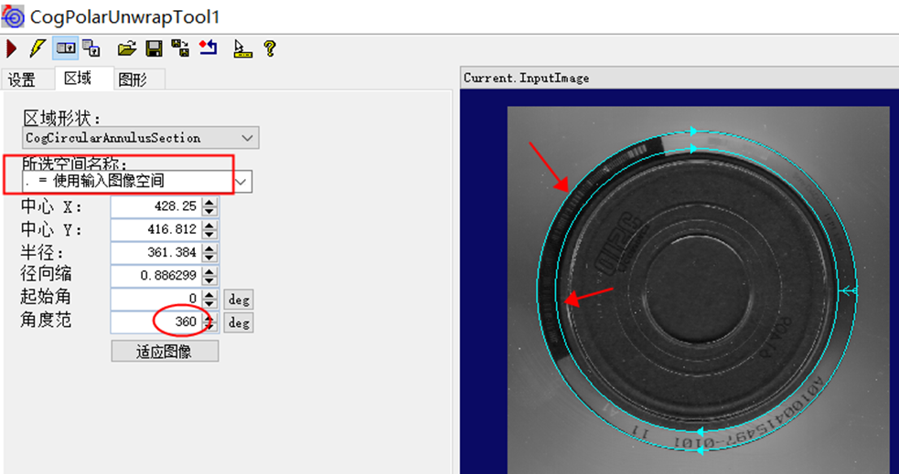Run the tool with the red play icon
Viewport: 899px width, 474px height.
[11, 48]
